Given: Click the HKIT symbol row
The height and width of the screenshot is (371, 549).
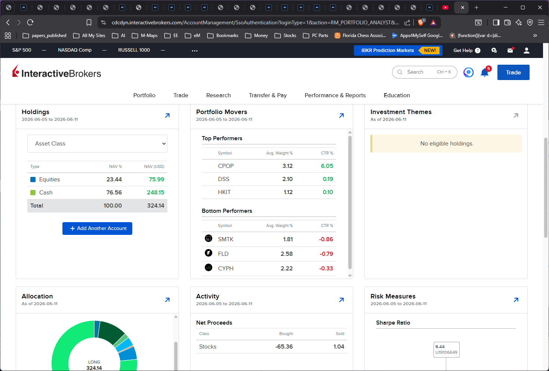Looking at the screenshot, I should tap(269, 192).
